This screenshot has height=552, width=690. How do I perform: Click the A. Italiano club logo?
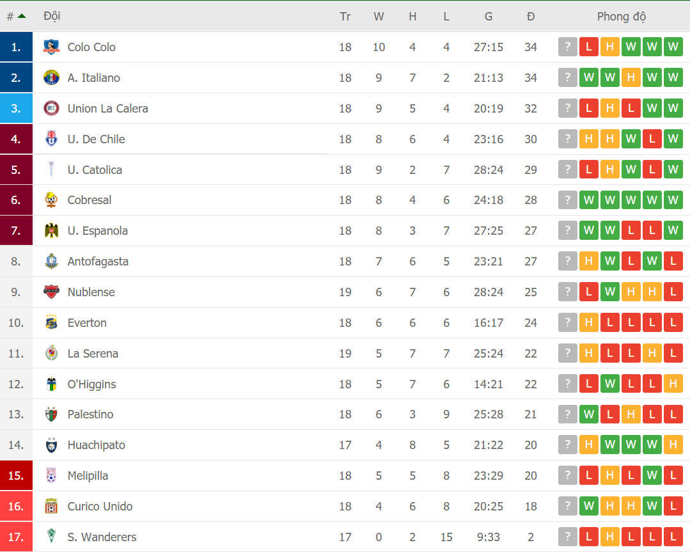[51, 77]
